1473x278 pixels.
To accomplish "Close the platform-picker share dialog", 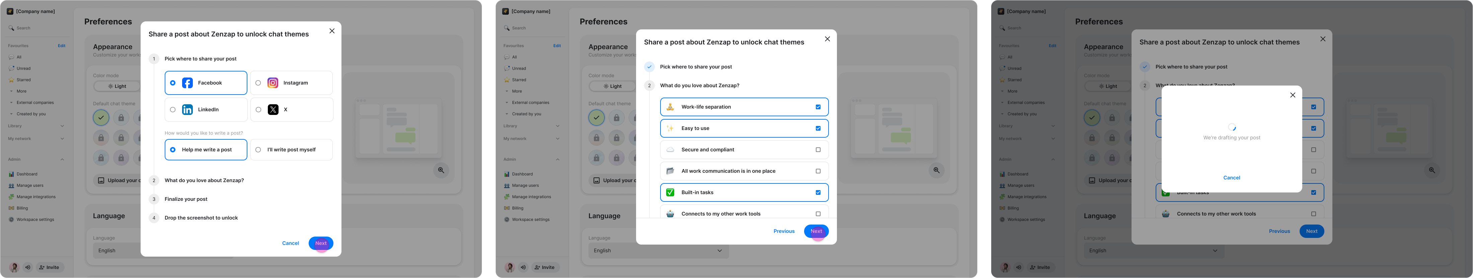I will point(332,31).
